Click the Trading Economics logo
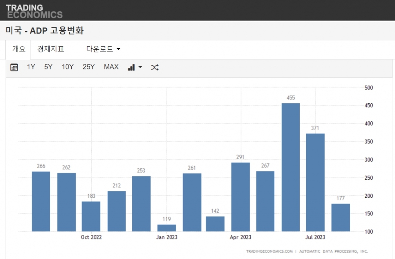The height and width of the screenshot is (259, 395). tap(34, 11)
